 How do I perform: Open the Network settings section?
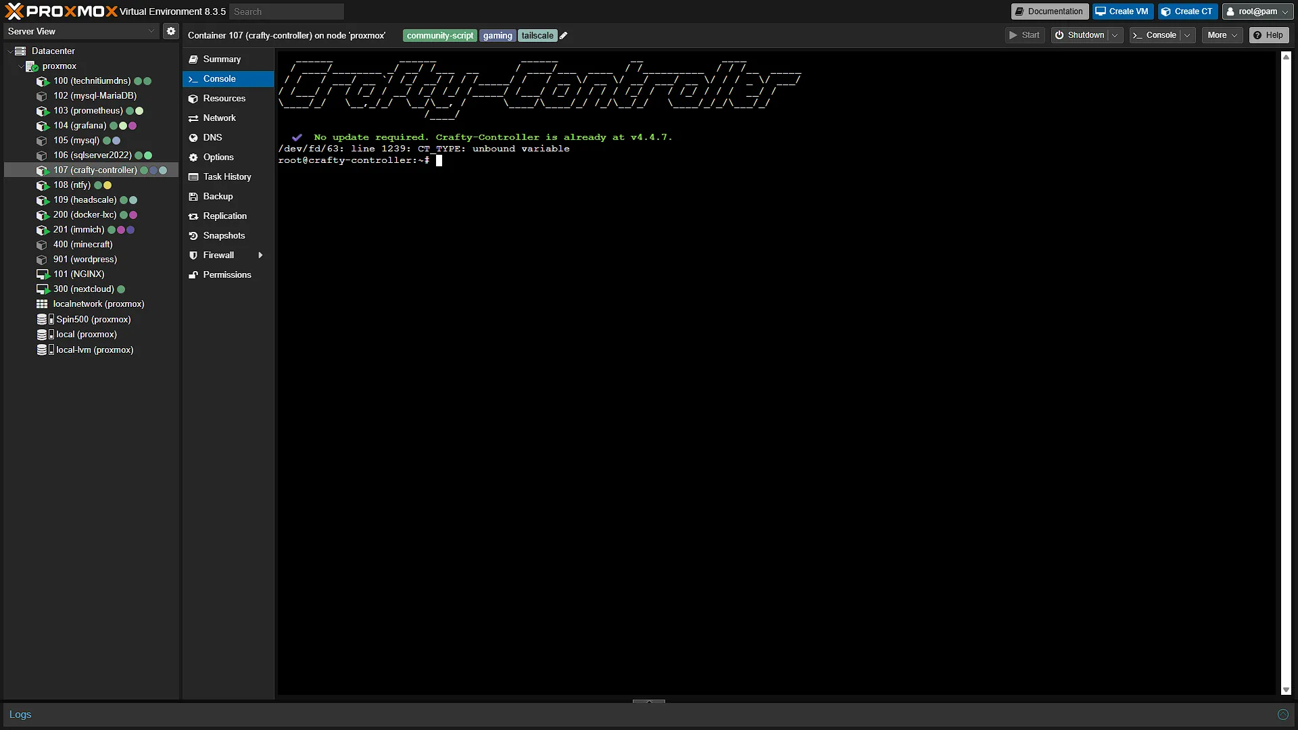[228, 118]
